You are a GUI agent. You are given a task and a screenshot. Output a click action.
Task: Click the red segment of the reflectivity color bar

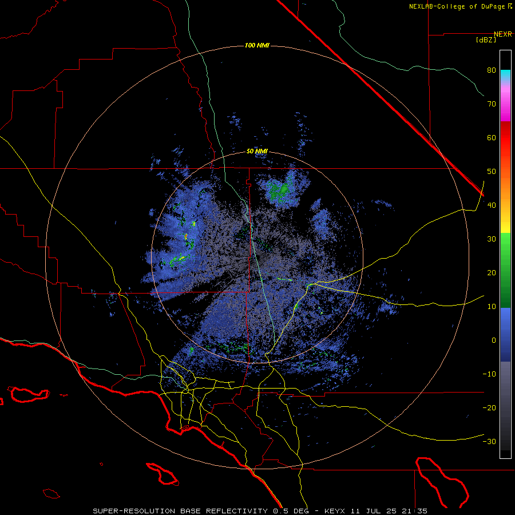click(x=505, y=138)
